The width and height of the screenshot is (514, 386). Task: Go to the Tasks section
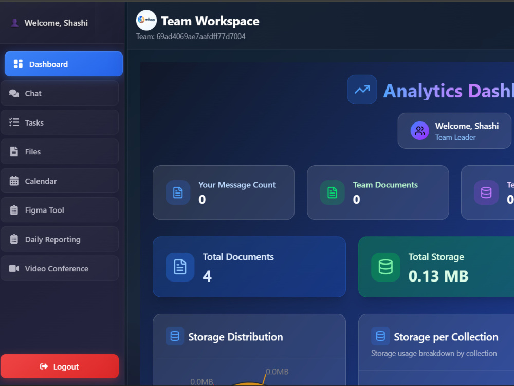(60, 122)
